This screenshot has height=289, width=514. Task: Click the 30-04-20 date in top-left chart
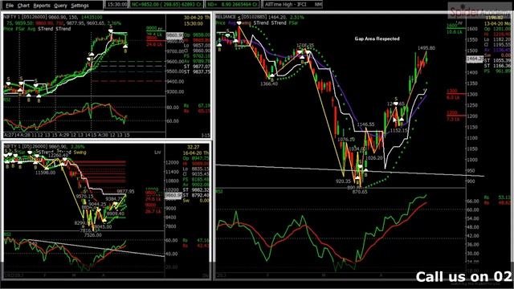pos(197,18)
